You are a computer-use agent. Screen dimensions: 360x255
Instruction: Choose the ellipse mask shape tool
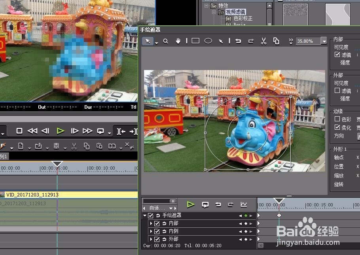point(208,41)
